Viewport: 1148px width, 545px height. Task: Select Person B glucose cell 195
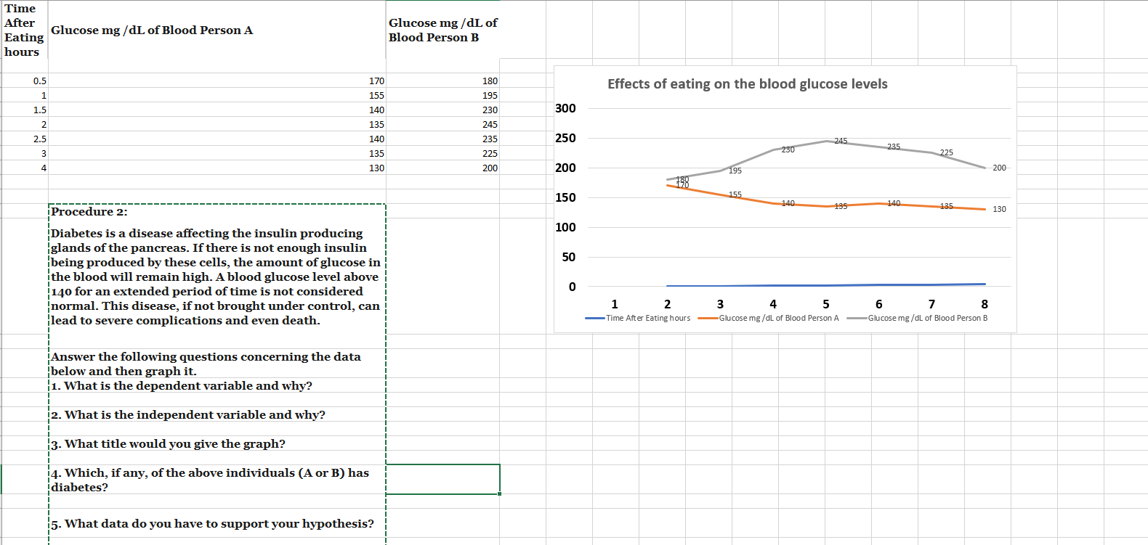(442, 95)
